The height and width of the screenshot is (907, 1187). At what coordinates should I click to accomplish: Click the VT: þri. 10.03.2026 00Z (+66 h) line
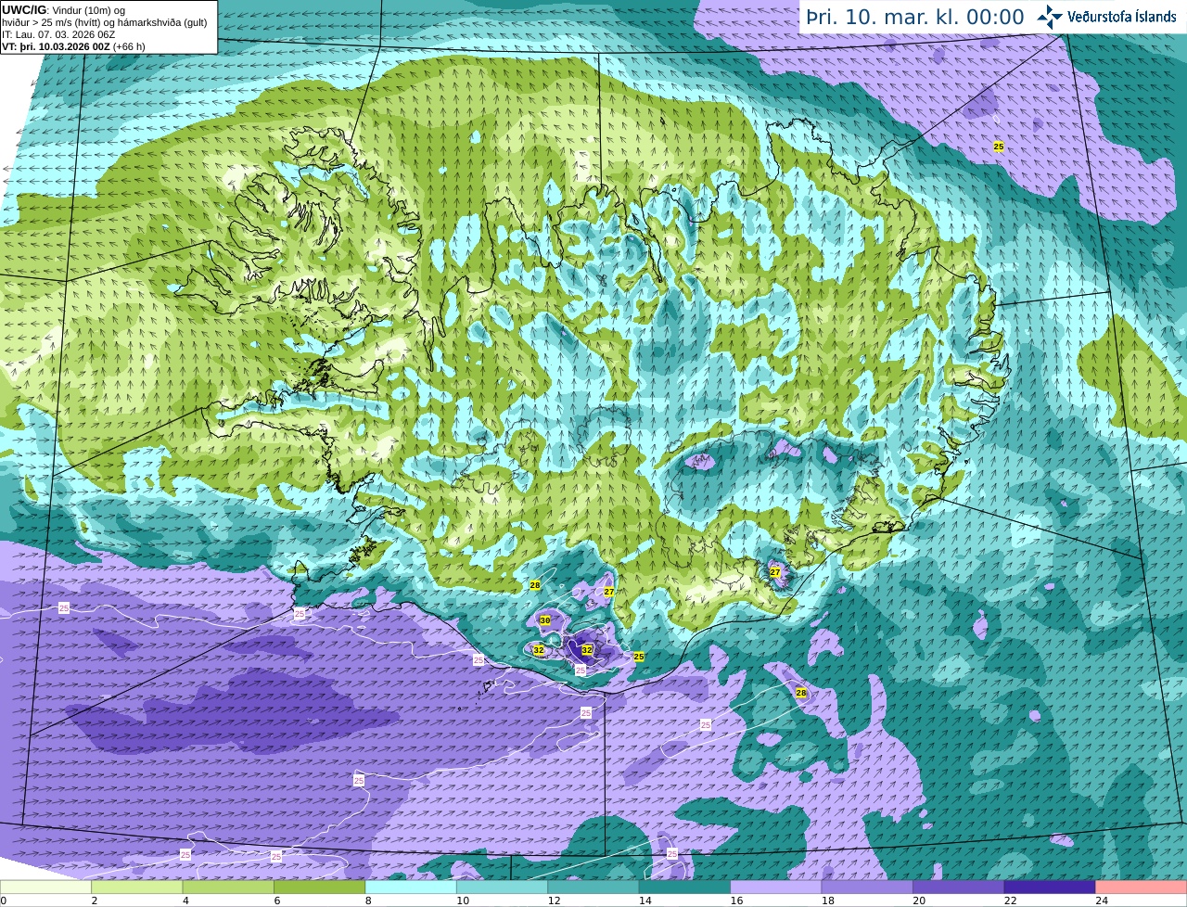pyautogui.click(x=73, y=46)
